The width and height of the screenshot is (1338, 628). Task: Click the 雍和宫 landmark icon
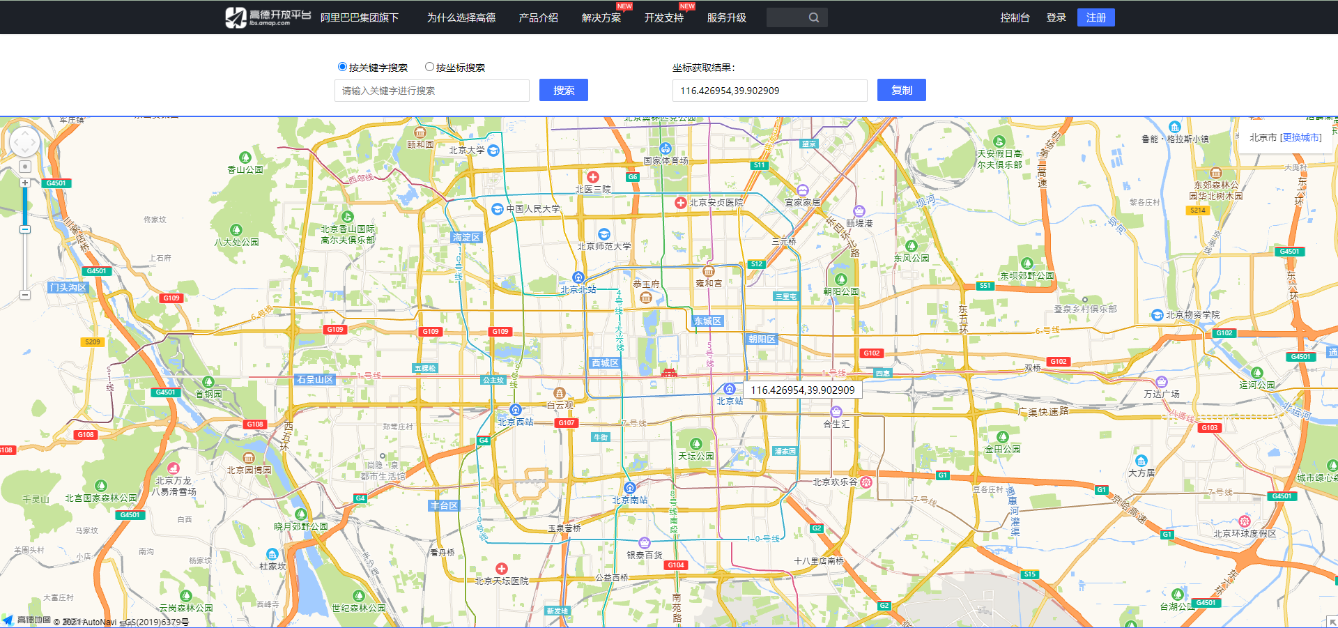tap(709, 271)
